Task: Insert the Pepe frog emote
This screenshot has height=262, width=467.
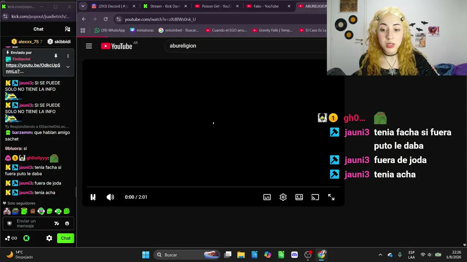Action: [15, 211]
